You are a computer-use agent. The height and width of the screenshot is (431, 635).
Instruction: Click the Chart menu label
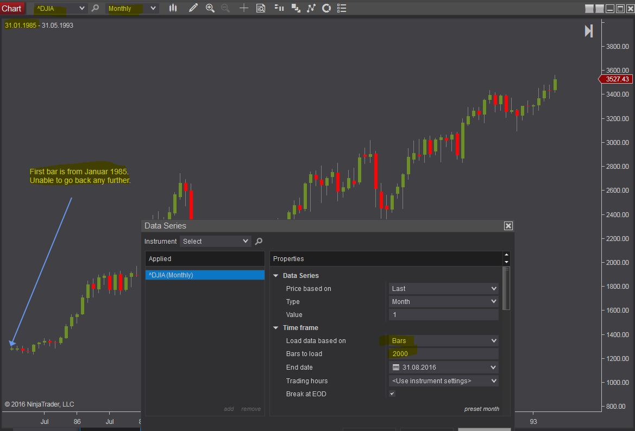tap(11, 9)
